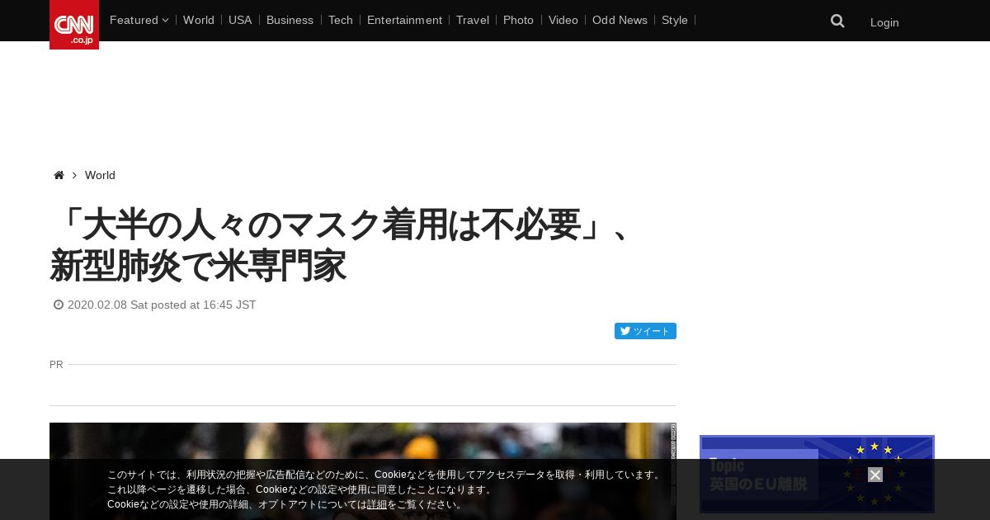Click the World breadcrumb link
This screenshot has height=520, width=990.
click(x=100, y=175)
